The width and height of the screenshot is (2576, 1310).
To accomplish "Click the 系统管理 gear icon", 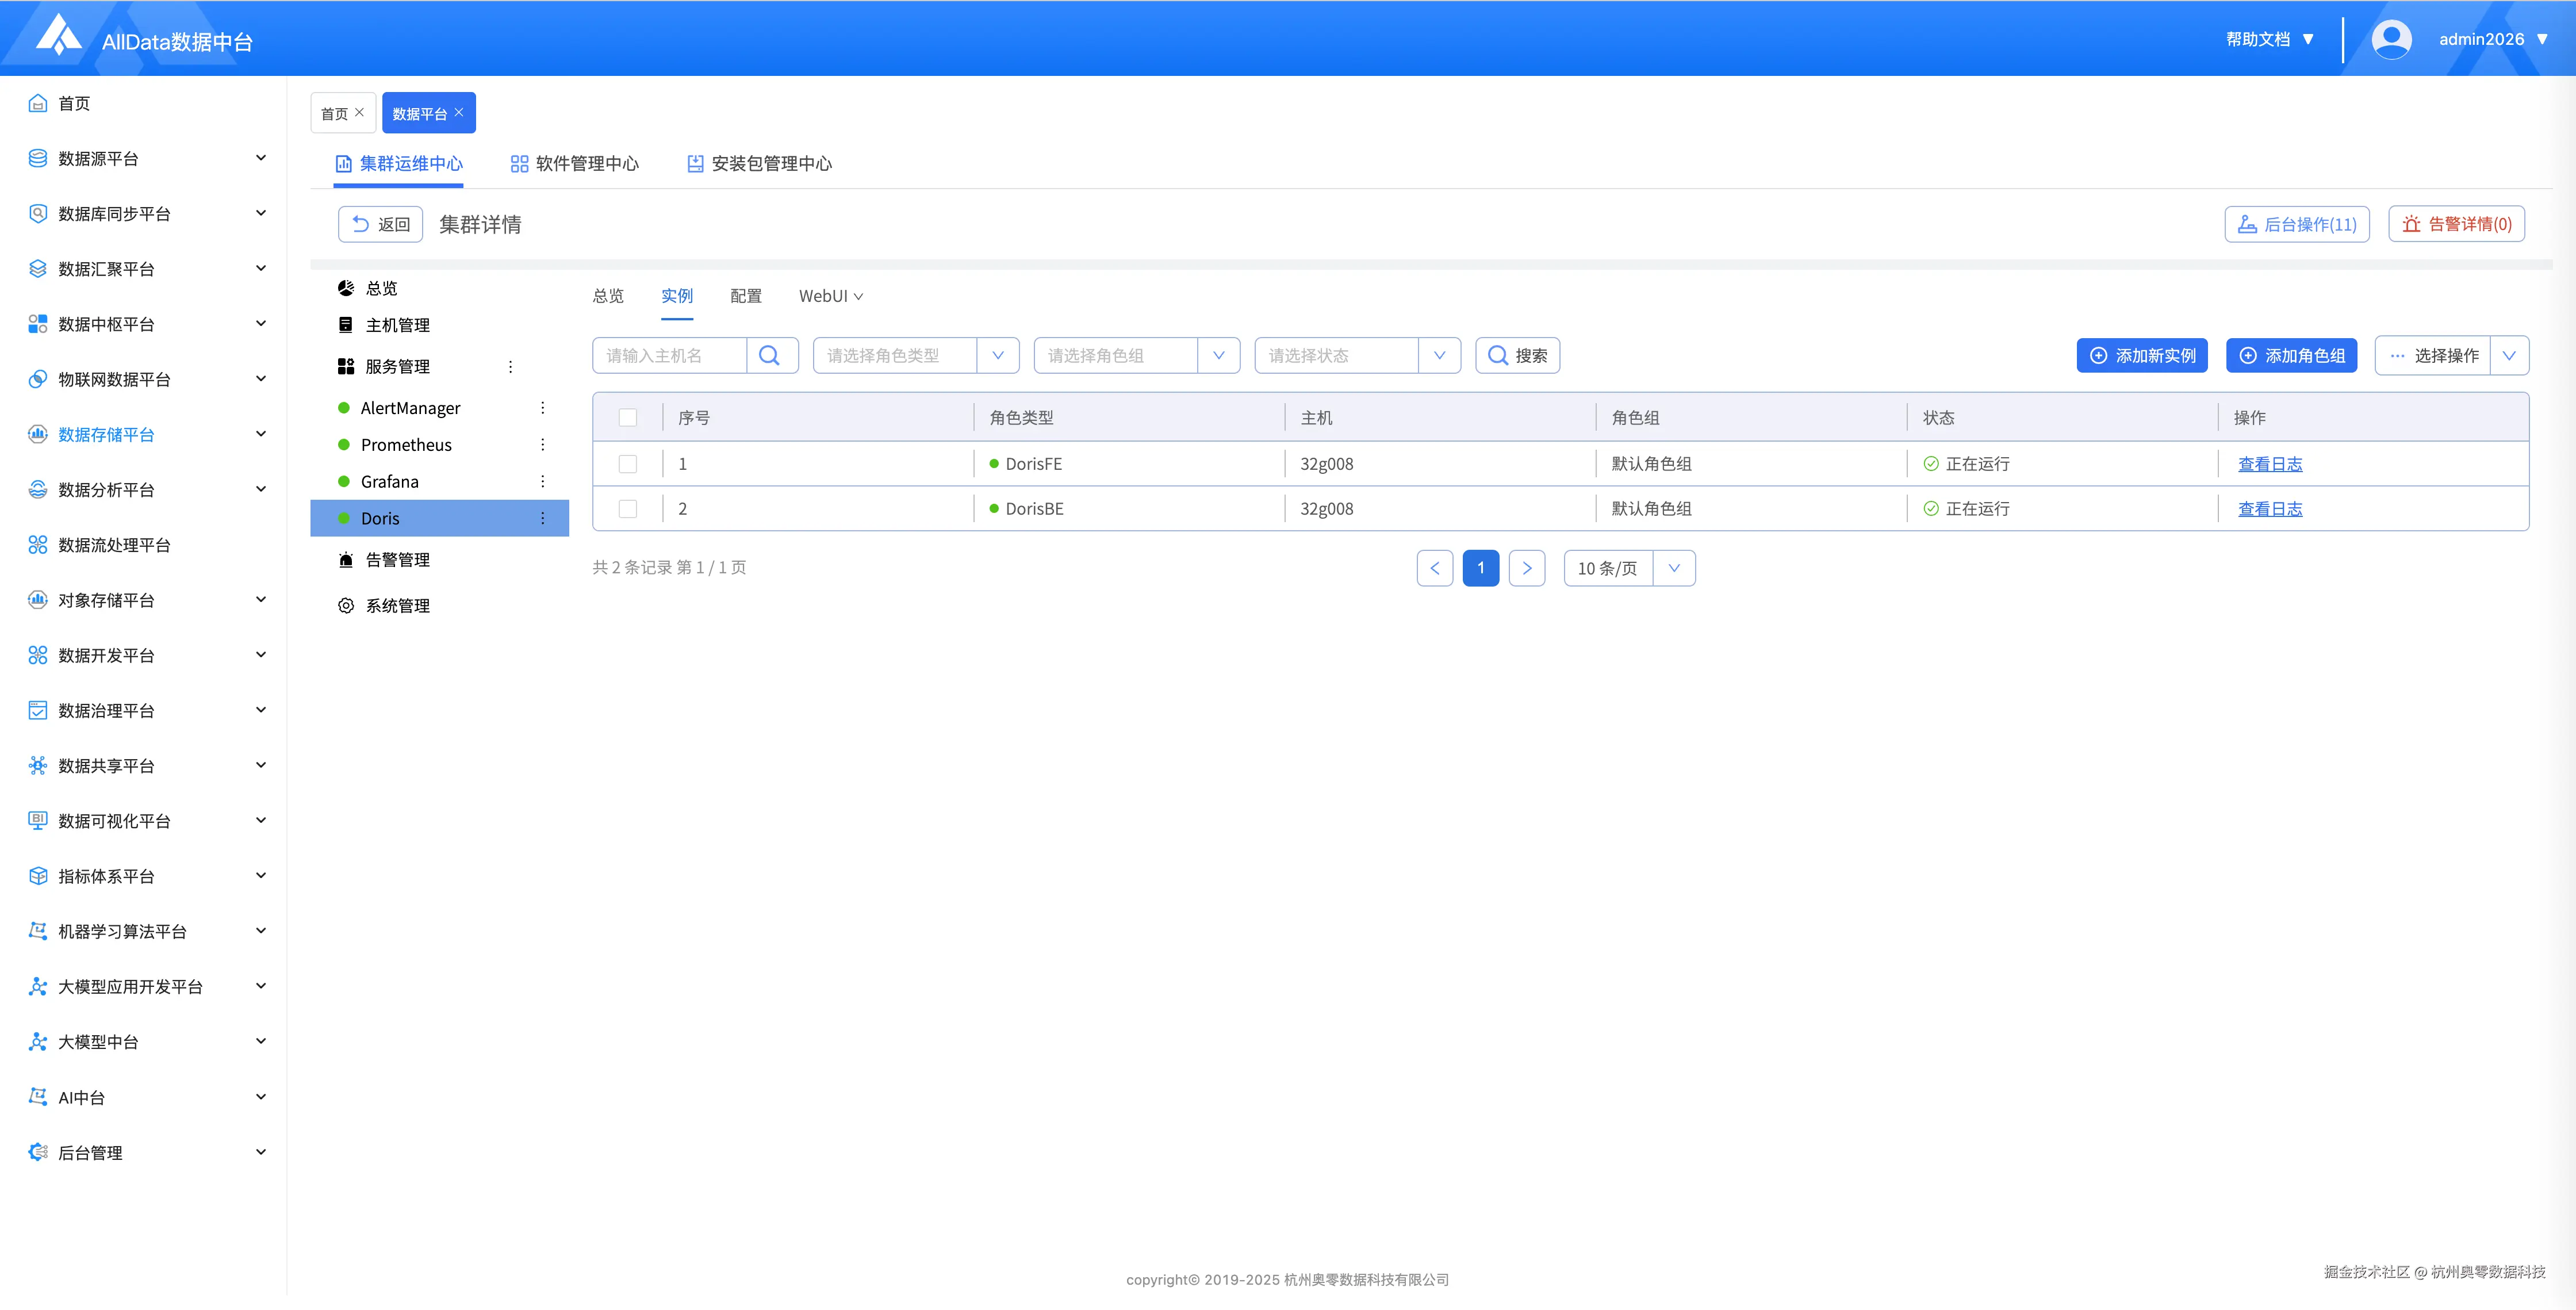I will click(x=346, y=605).
